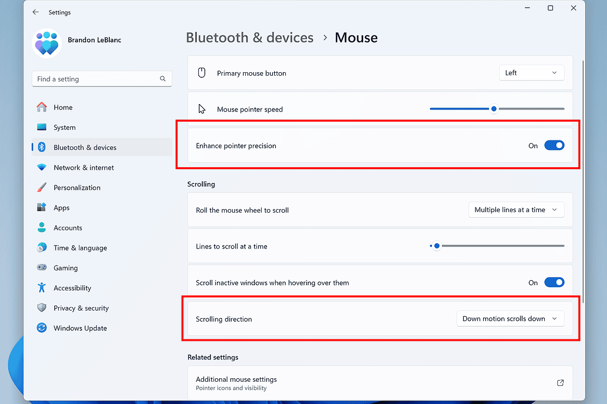Click the external link icon for Additional mouse settings
Screen dimensions: 607x404
click(x=560, y=383)
